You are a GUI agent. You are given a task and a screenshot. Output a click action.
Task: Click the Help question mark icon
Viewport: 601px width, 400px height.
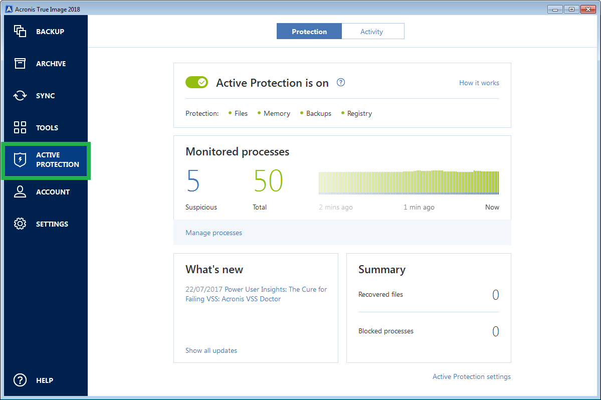click(20, 380)
